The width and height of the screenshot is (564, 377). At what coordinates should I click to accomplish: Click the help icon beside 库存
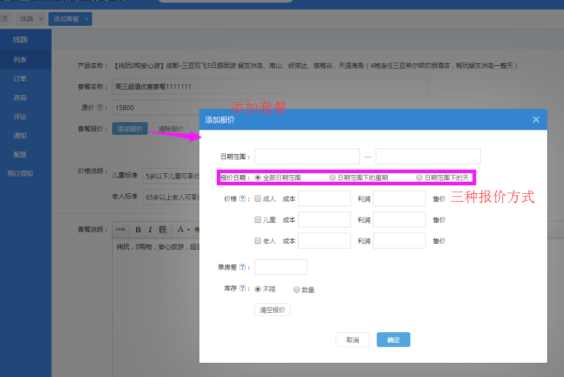(x=243, y=289)
